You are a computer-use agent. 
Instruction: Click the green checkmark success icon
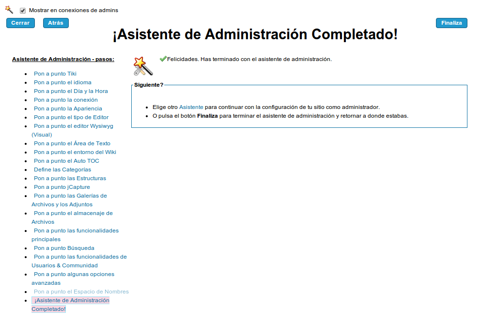163,59
